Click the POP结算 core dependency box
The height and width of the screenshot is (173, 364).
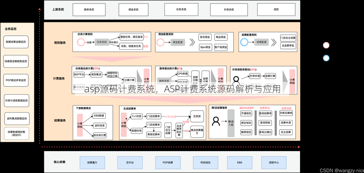(x=168, y=162)
